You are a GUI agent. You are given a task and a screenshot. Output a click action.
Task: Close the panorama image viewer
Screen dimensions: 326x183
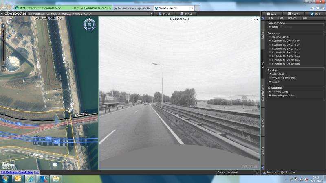pos(258,20)
